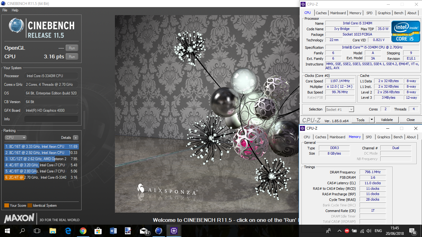Click the processor Name field Intel Core i5 3340M
The width and height of the screenshot is (422, 237).
pyautogui.click(x=357, y=23)
